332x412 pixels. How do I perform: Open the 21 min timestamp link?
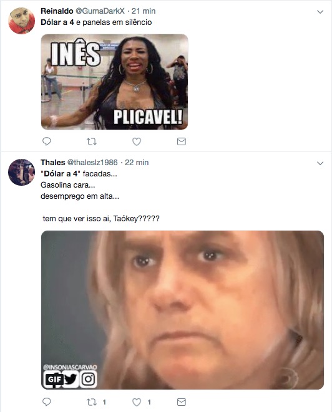[144, 11]
